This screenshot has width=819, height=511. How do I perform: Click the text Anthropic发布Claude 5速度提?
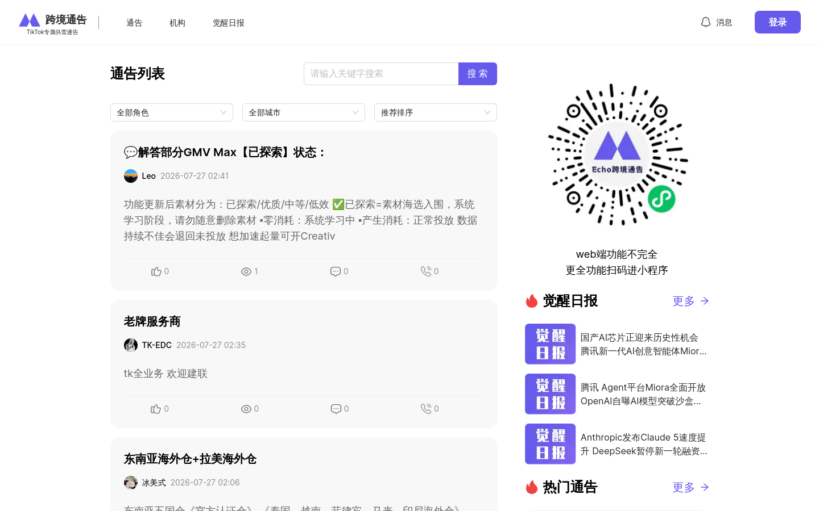[x=643, y=438]
